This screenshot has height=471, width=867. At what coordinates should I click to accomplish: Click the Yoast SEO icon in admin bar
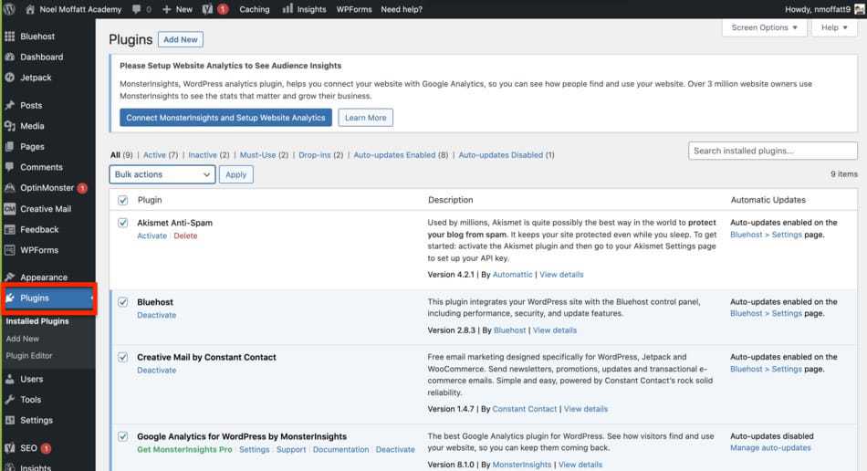pos(207,9)
